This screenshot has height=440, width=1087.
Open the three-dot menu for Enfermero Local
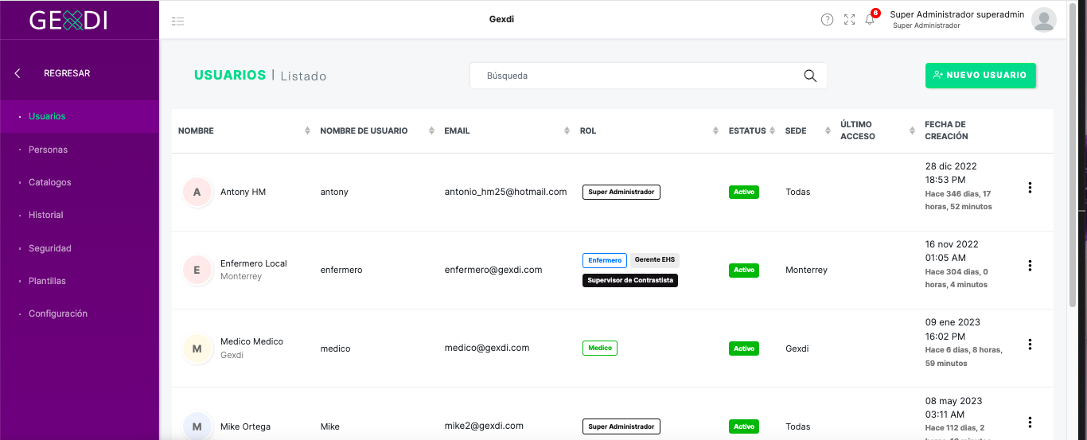click(1030, 266)
